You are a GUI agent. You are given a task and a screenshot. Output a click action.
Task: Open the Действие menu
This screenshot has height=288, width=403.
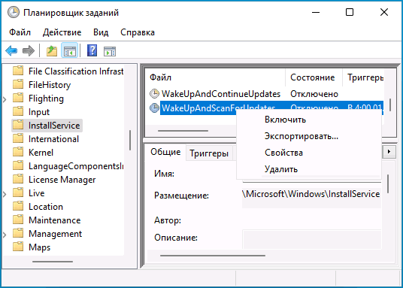[62, 32]
